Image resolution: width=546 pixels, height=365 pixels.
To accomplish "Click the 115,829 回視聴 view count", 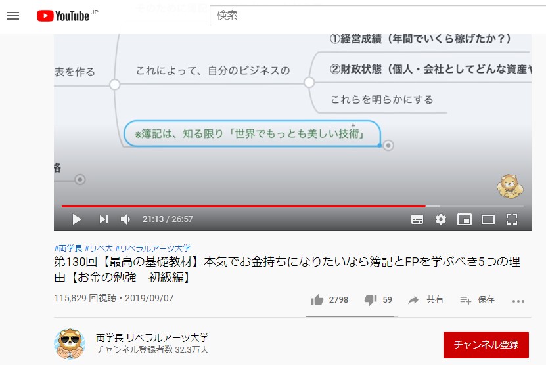I will coord(85,299).
